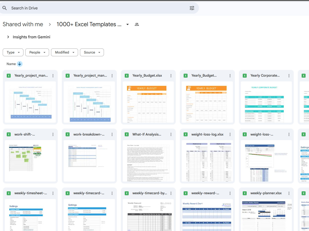Select Yearly Corporate budget thumbnail
309x231 pixels.
(x=266, y=102)
